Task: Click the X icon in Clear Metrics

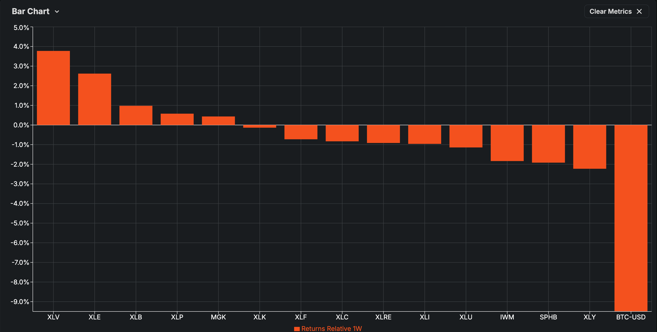Action: point(639,12)
